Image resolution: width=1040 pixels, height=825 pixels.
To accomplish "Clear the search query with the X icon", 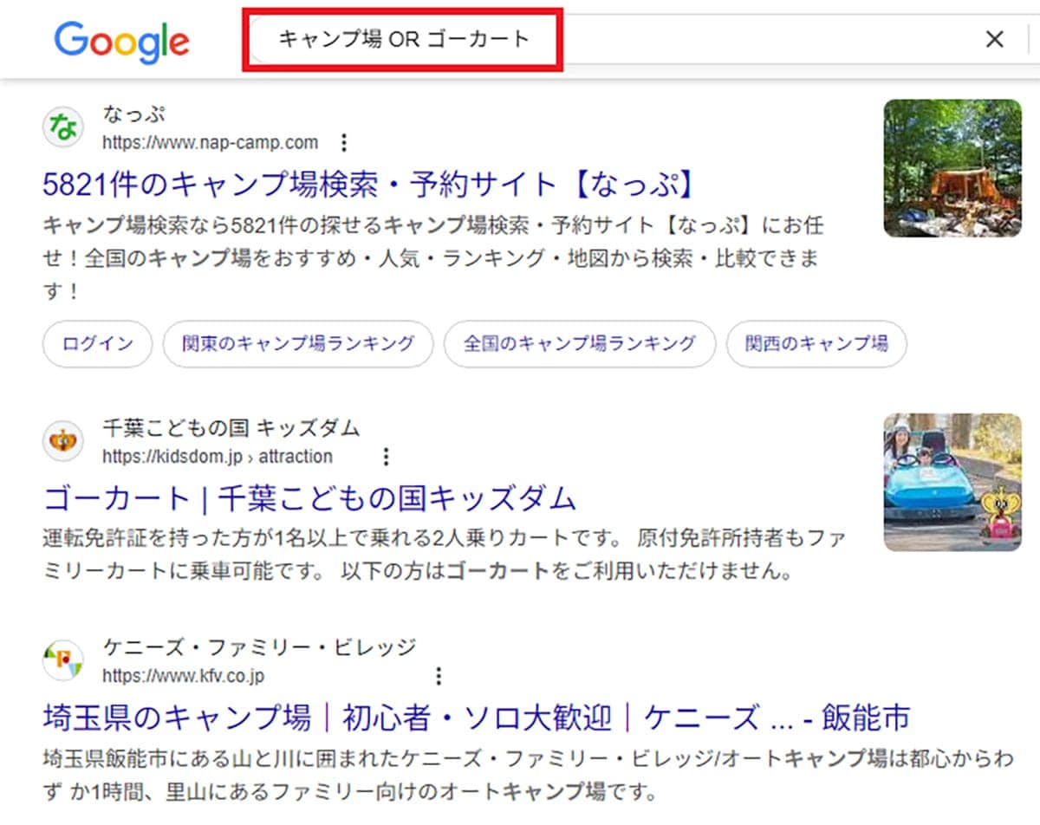I will click(x=995, y=39).
